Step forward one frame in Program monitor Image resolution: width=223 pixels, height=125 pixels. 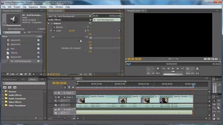tap(177, 69)
